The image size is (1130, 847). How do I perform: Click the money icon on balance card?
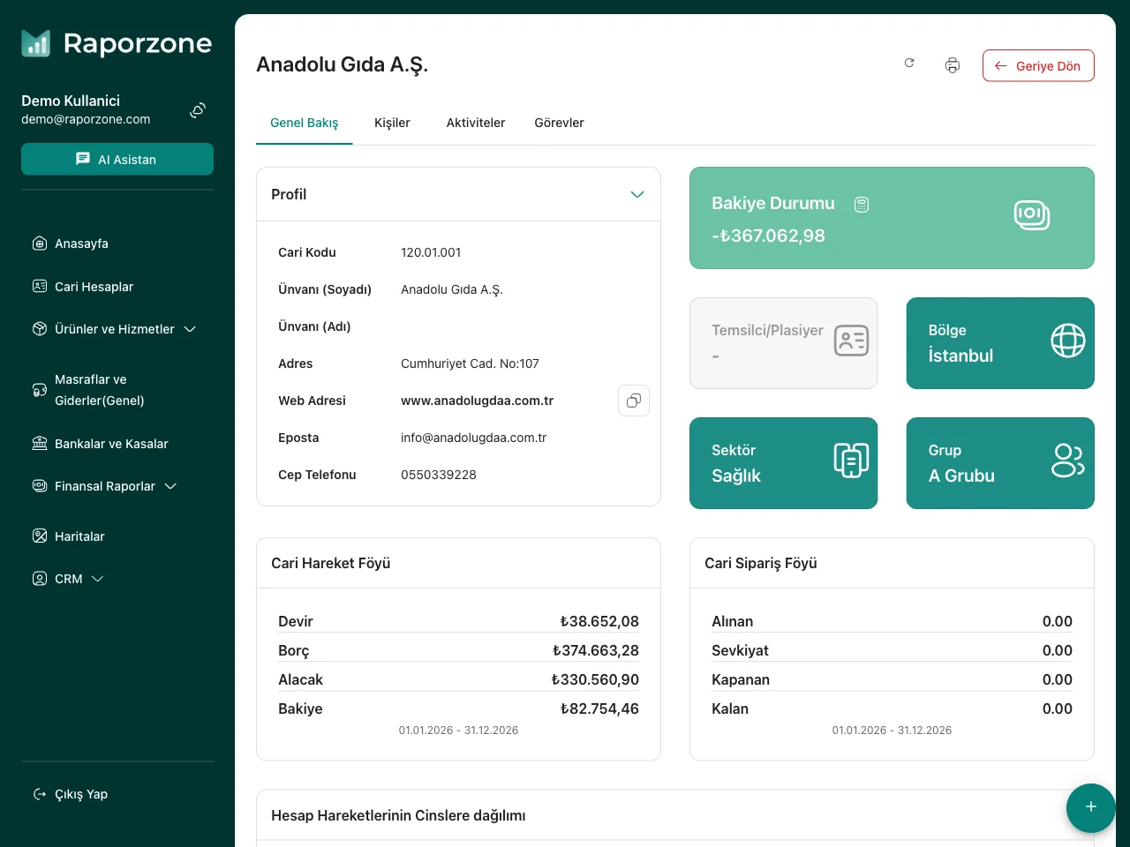point(1031,214)
